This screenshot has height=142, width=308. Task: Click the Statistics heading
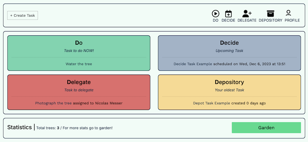coord(20,127)
